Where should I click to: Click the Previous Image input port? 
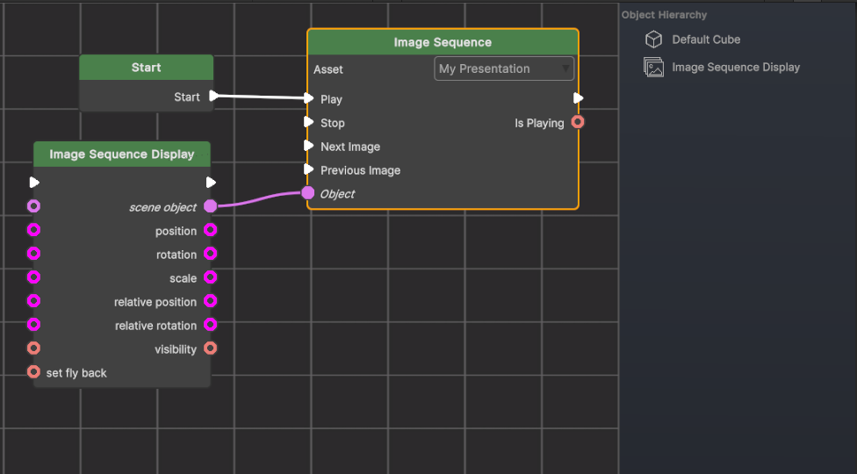309,169
